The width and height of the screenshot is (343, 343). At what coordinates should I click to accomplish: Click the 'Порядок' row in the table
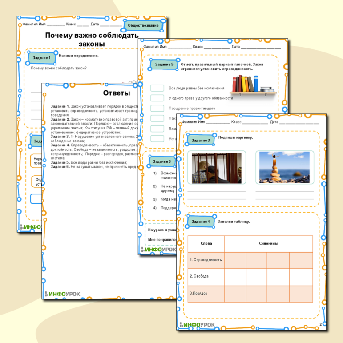[206, 293]
